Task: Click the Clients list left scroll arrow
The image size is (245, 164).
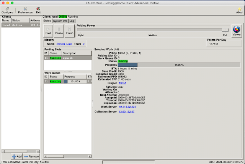Action: (3, 151)
